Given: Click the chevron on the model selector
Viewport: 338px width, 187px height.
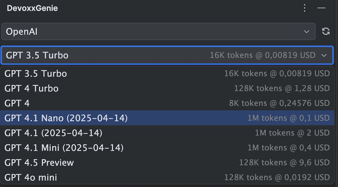Looking at the screenshot, I should click(324, 55).
